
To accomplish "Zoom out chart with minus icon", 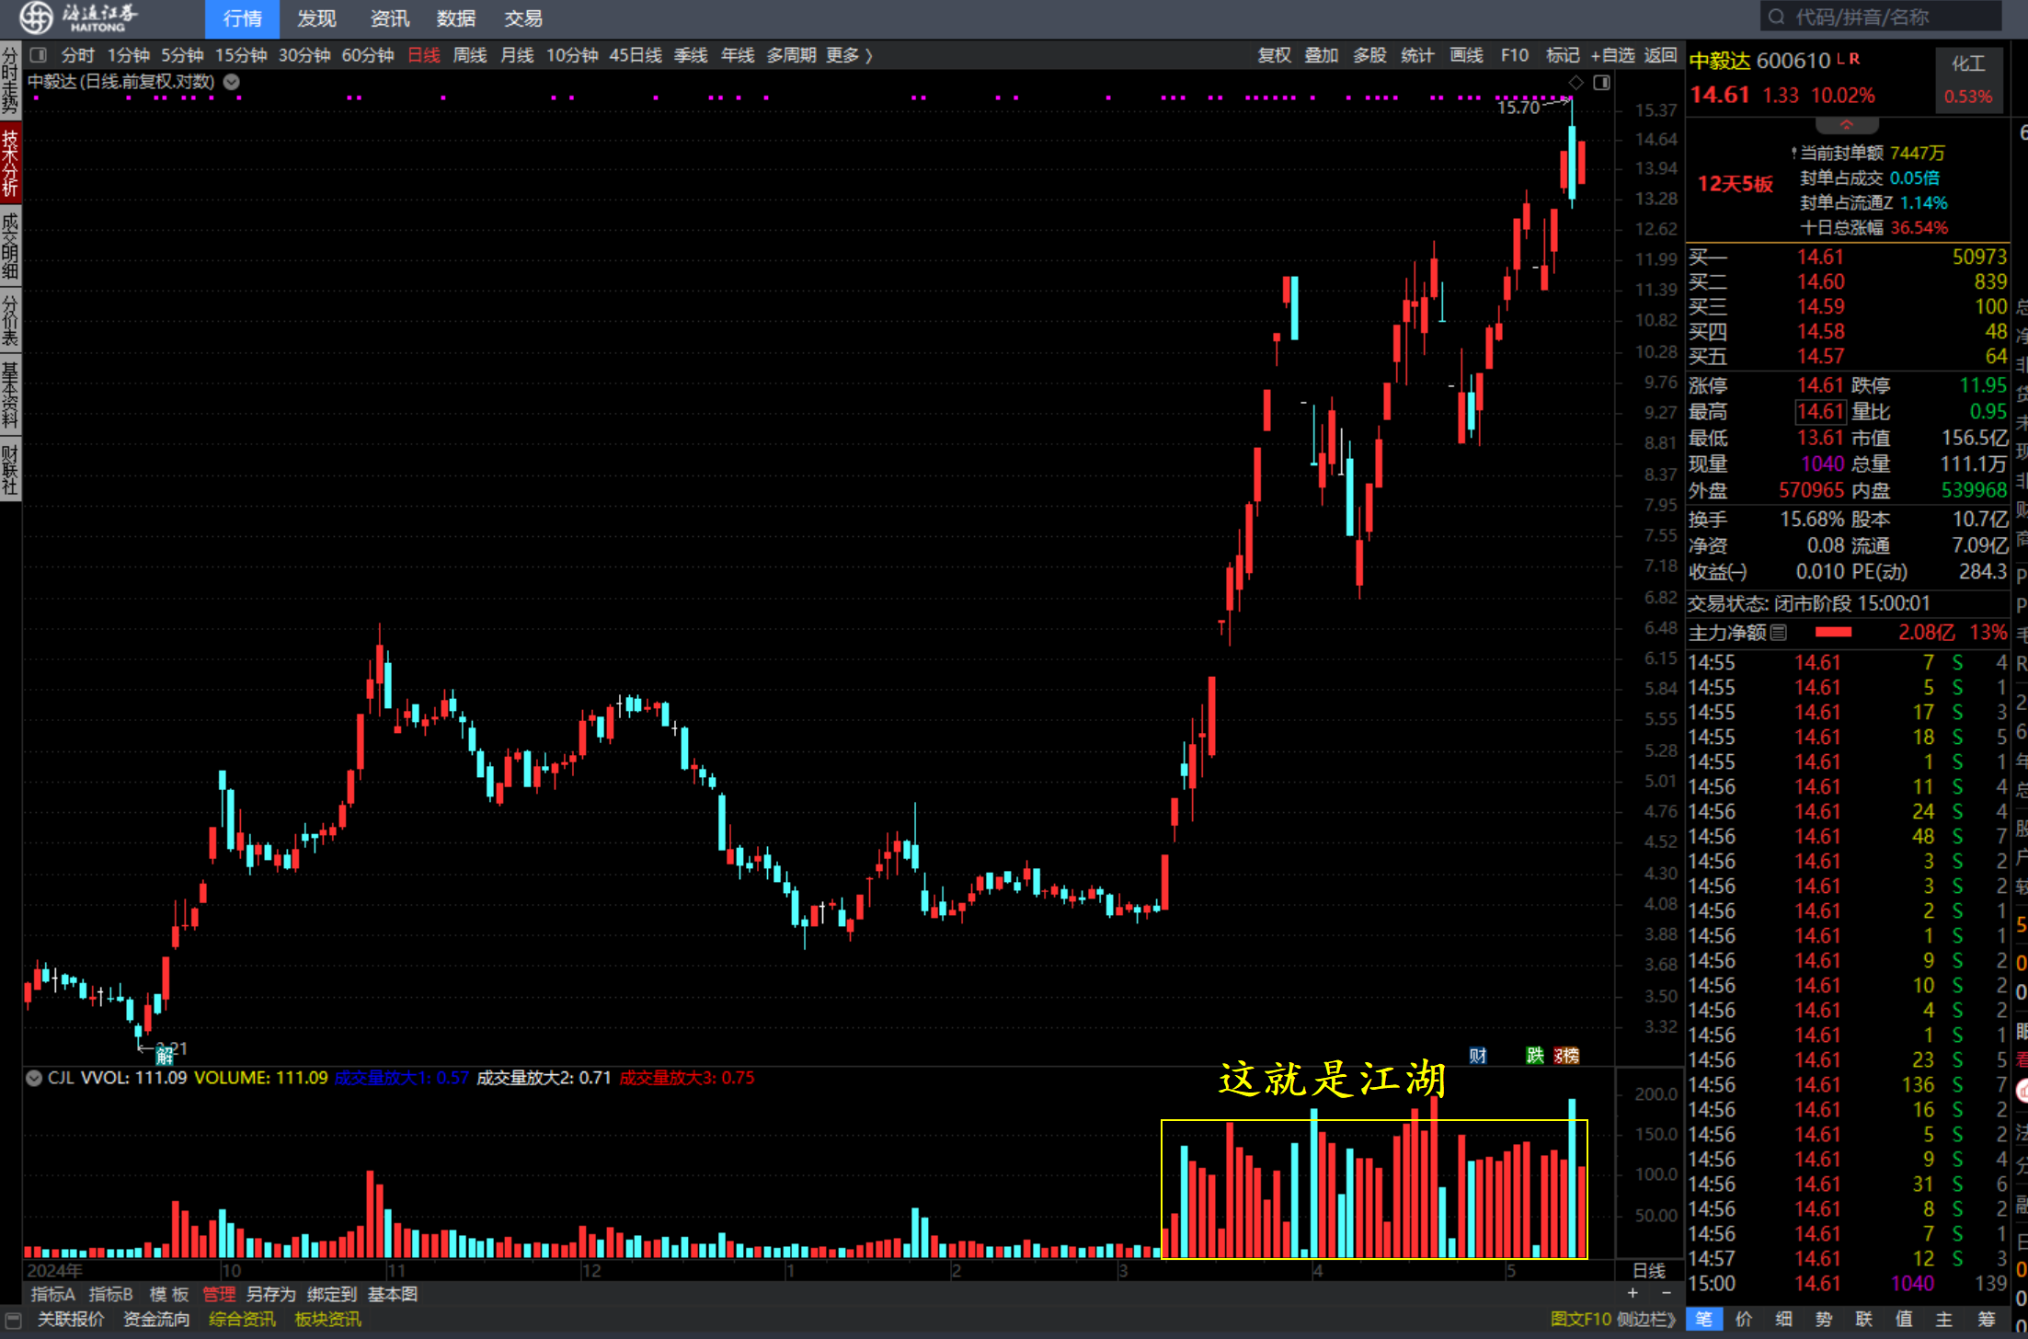I will pyautogui.click(x=1666, y=1292).
